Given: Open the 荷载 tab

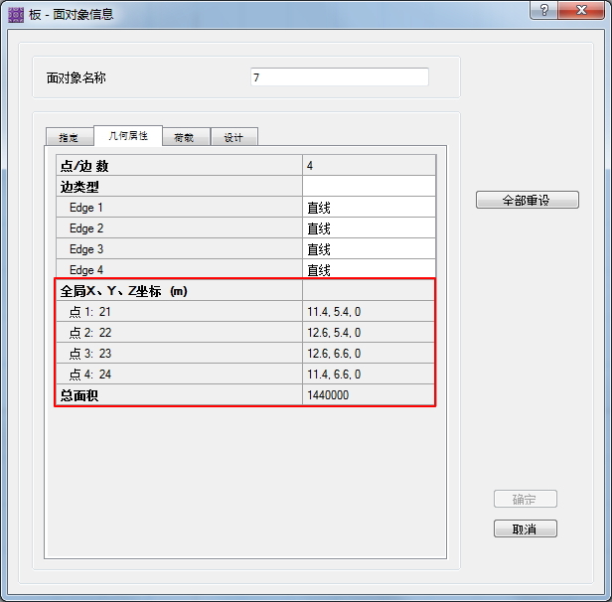Looking at the screenshot, I should click(184, 137).
